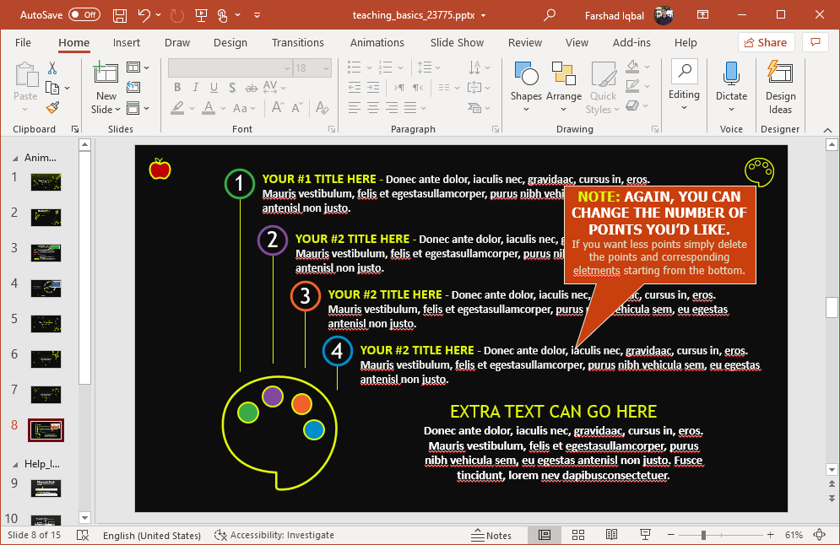Start Slide Show from status bar
This screenshot has height=545, width=840.
click(x=645, y=535)
